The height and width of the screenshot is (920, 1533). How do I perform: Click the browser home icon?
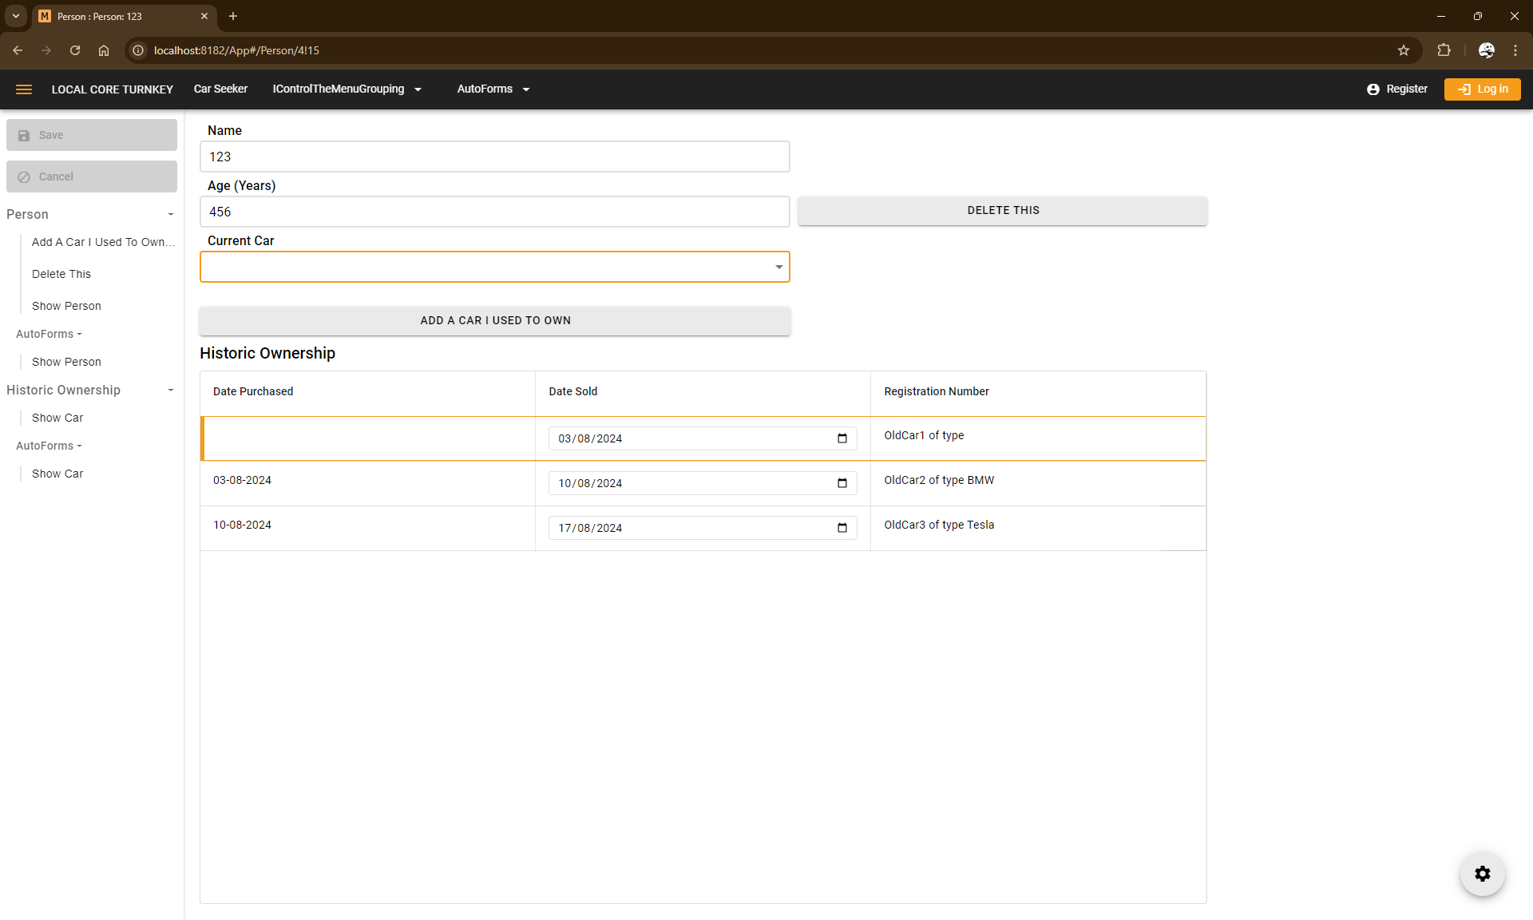pyautogui.click(x=104, y=50)
